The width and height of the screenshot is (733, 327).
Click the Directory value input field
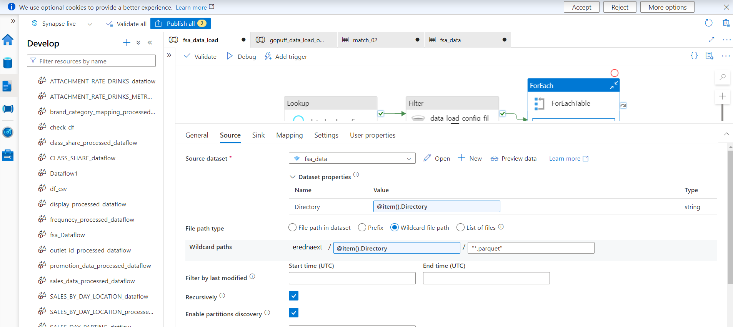pos(436,206)
